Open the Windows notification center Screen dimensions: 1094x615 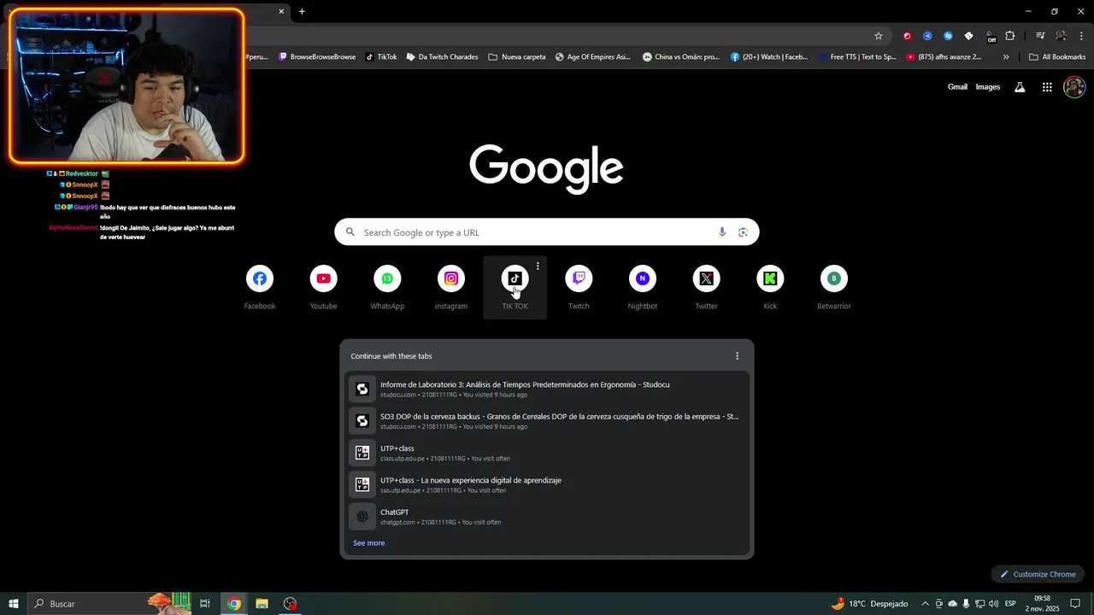[1075, 604]
